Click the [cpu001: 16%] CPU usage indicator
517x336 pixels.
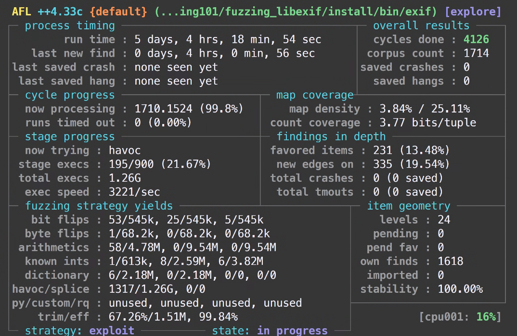coord(461,317)
